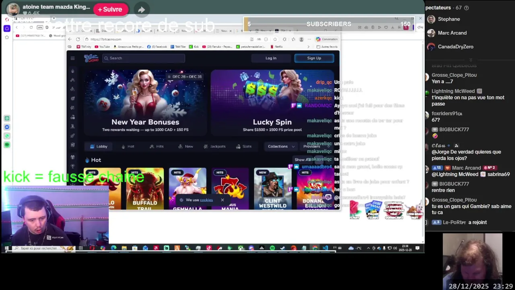Open the Windows Start menu

coord(6,248)
